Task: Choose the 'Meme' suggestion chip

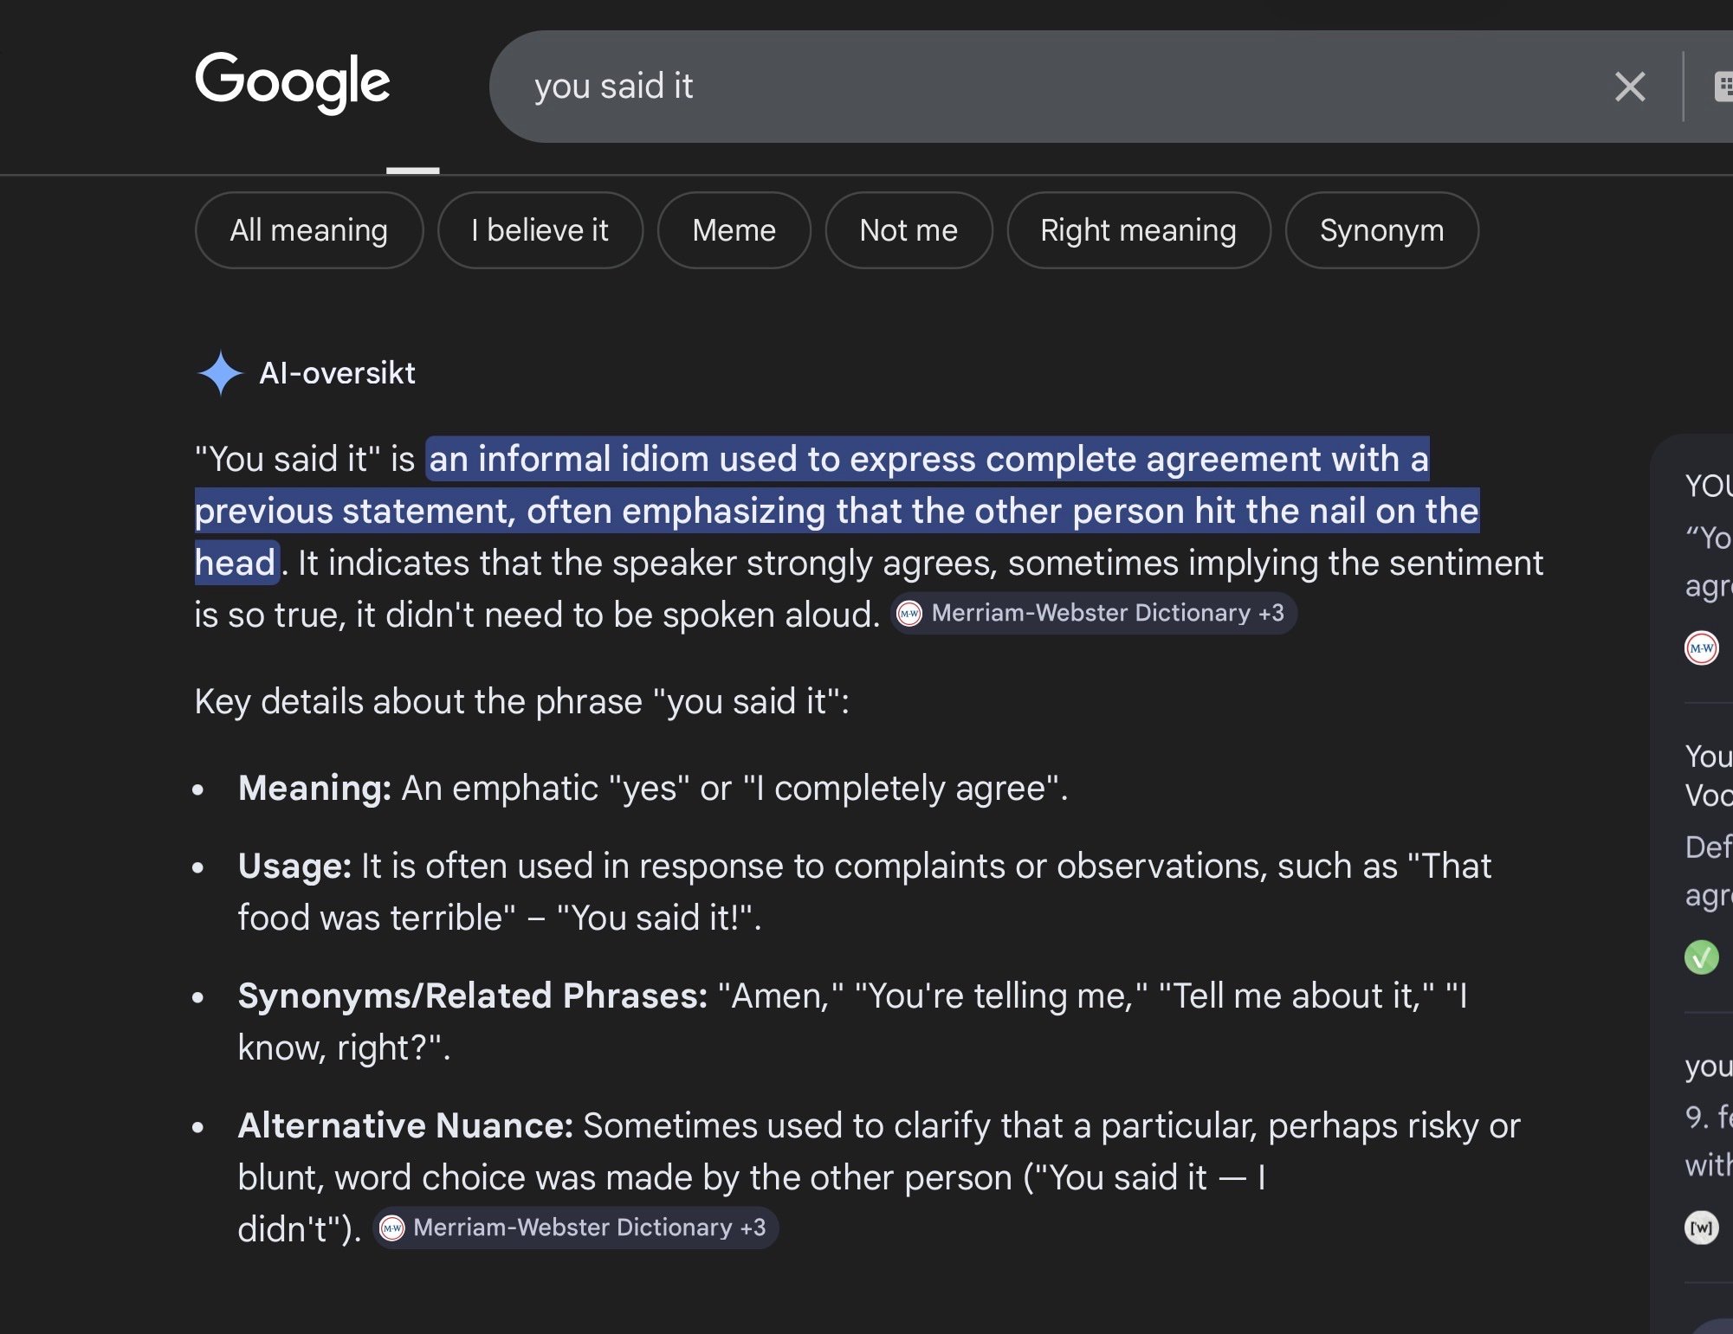Action: pos(734,230)
